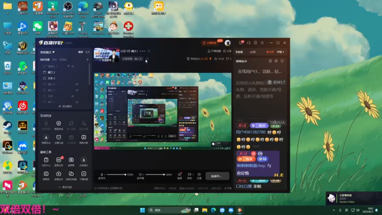382x215 pixels.
Task: Switch to 横屏 landscape orientation tab
Action: tap(81, 52)
